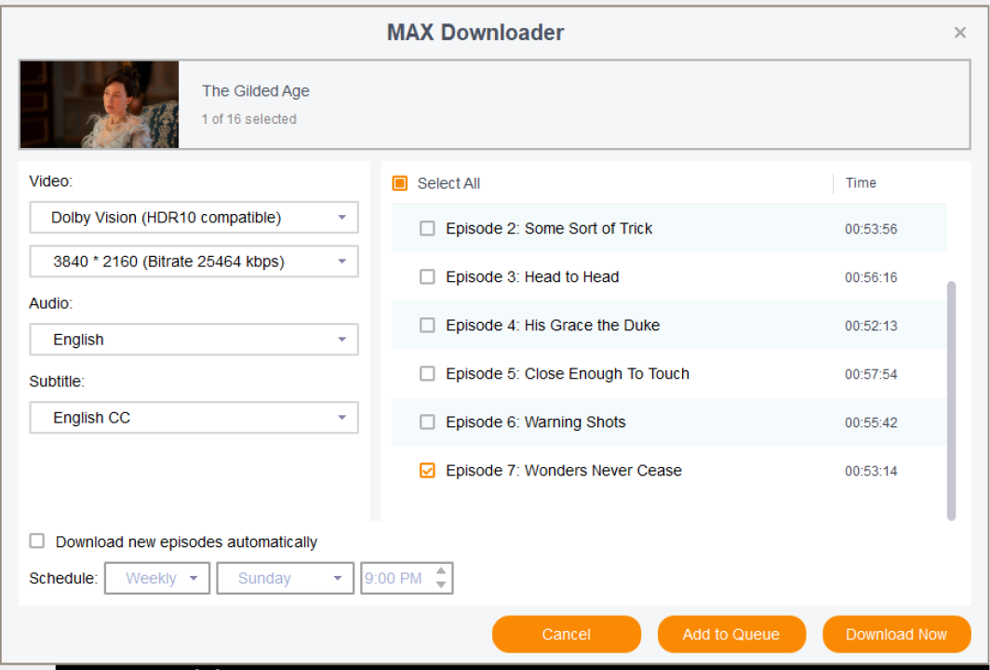Click the 00:55:42 duration of Episode 6
The width and height of the screenshot is (990, 670).
point(871,422)
